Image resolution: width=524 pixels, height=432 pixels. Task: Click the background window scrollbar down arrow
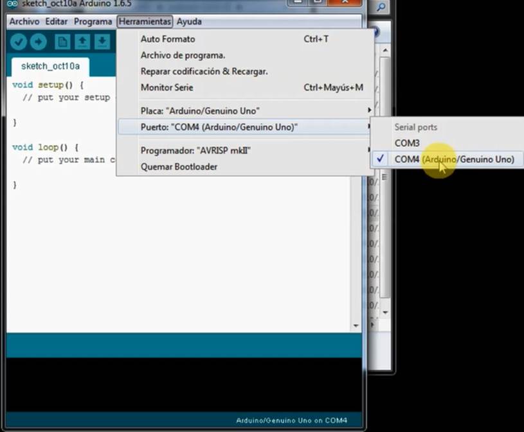pos(385,313)
